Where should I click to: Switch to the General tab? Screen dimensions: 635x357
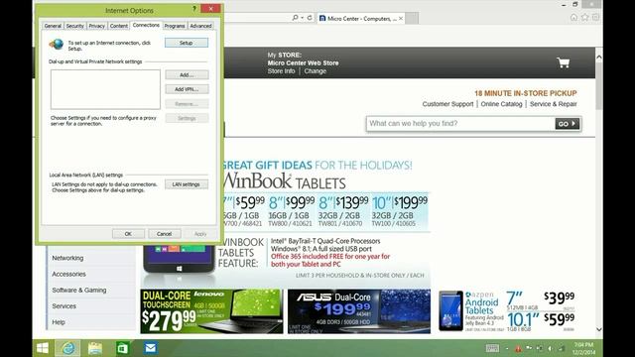pos(53,26)
